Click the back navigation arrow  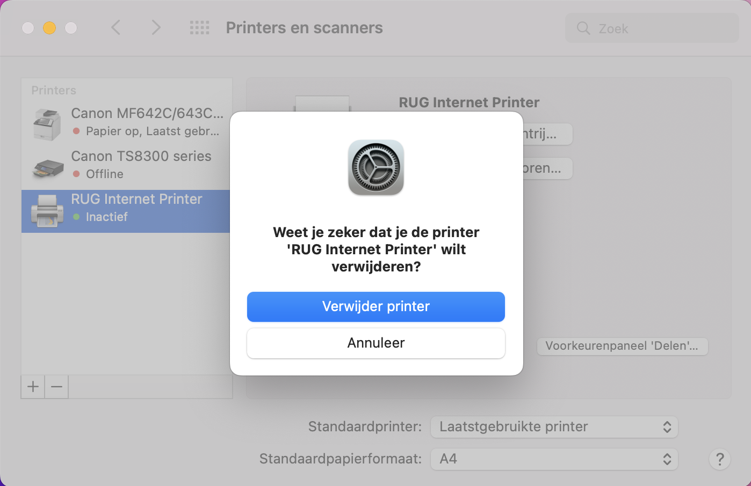115,27
